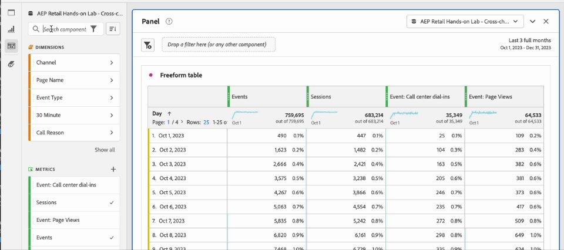
Task: Click page number 1 in table pagination
Action: tap(169, 122)
